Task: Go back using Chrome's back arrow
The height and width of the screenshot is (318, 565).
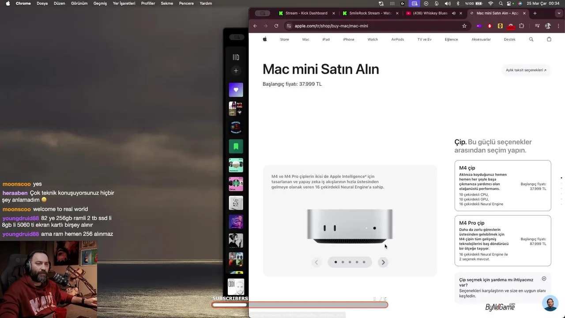Action: tap(255, 26)
